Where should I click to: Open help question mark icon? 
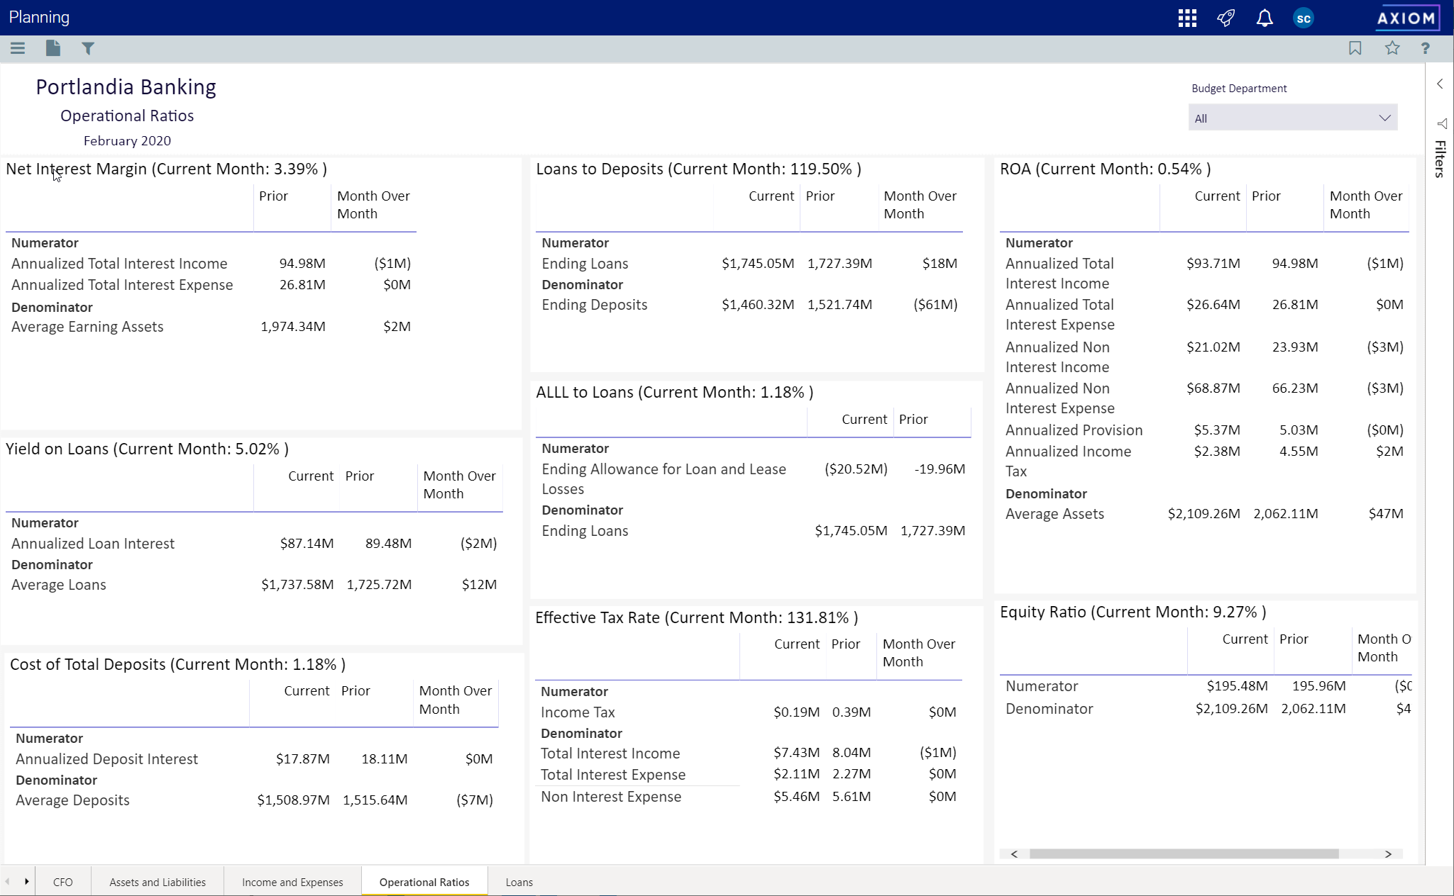[x=1425, y=48]
